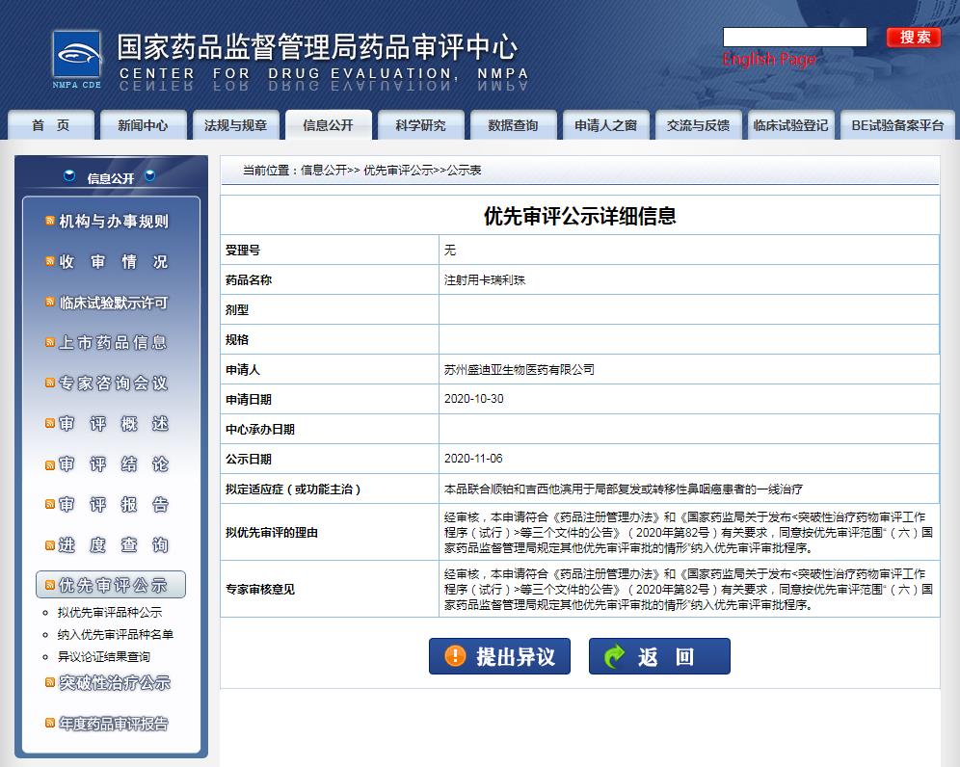Open 临床试验默示许可 in sidebar
The image size is (960, 767).
point(114,303)
